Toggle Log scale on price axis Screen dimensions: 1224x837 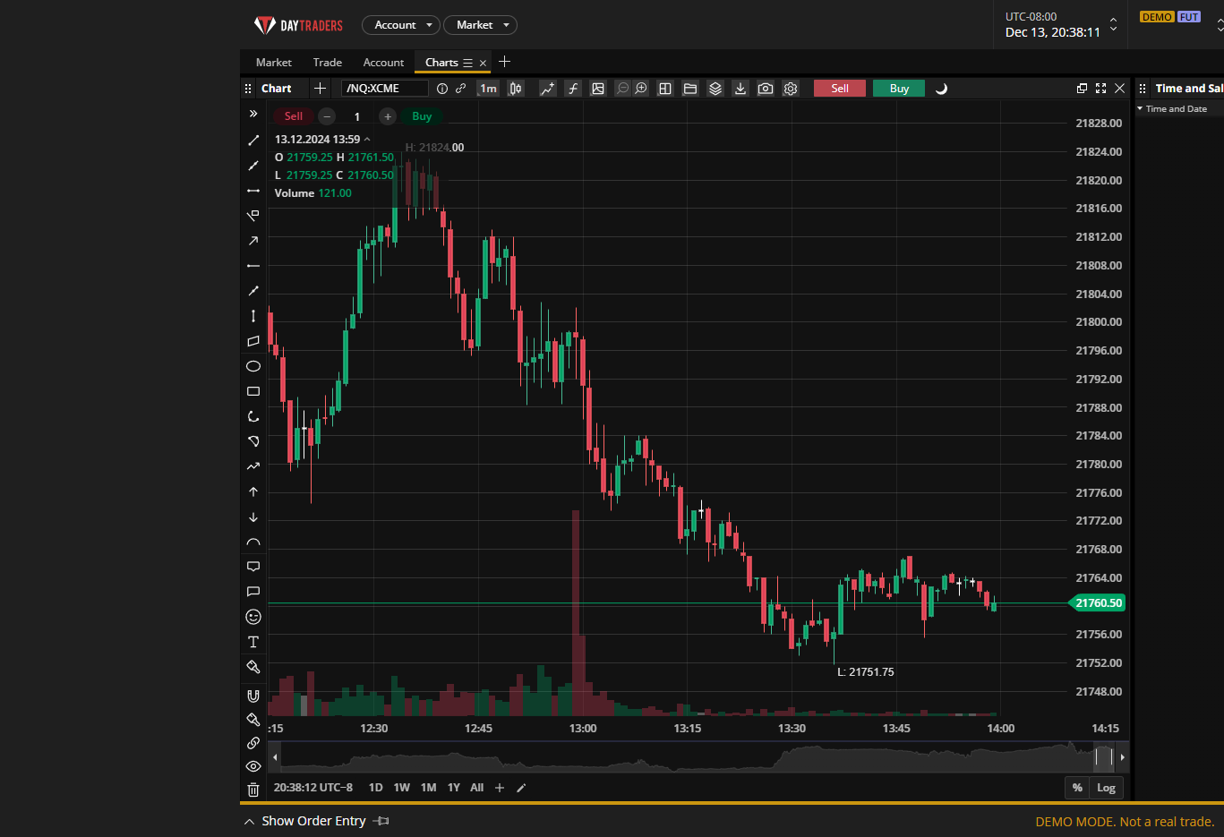pos(1106,788)
